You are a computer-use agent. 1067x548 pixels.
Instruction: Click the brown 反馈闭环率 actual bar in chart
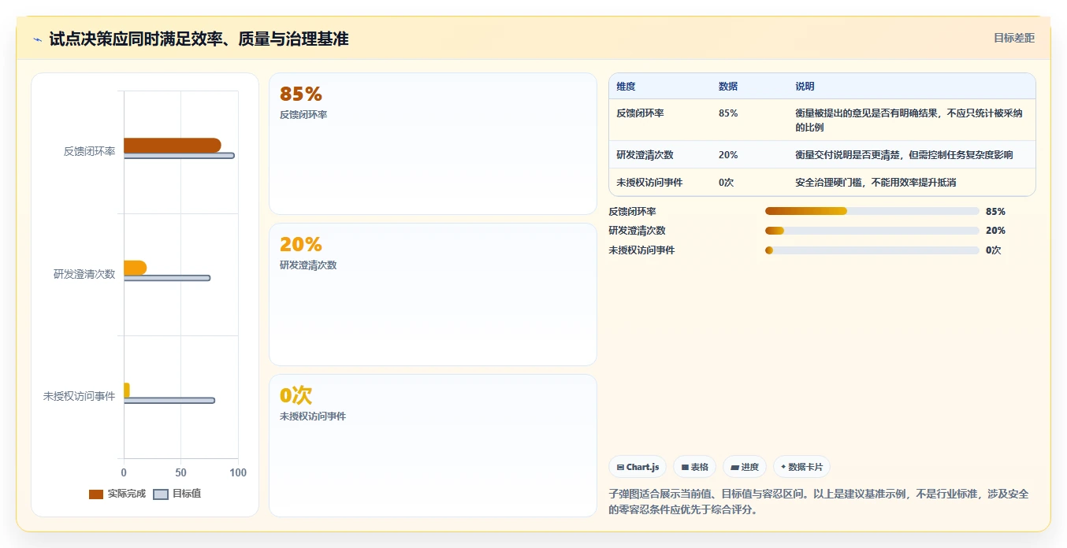tap(172, 145)
